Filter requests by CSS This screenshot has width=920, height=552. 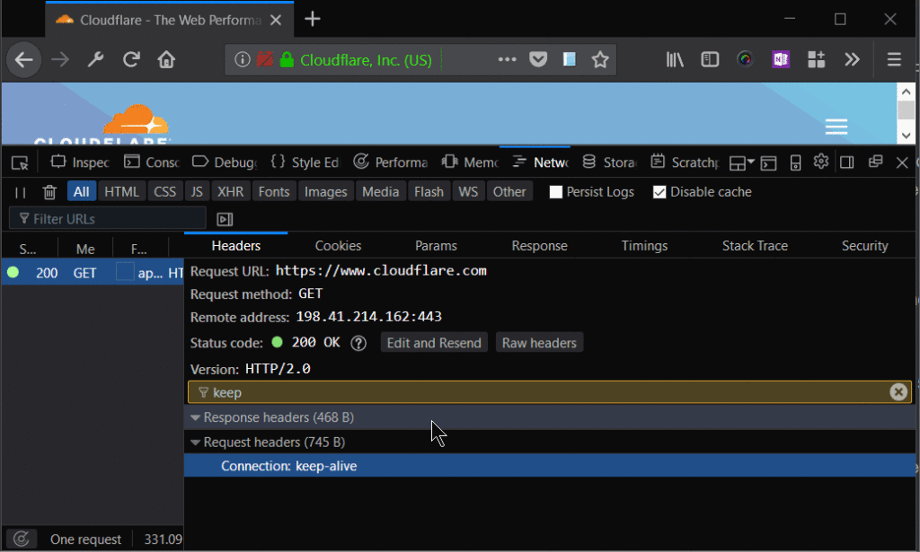(x=165, y=191)
